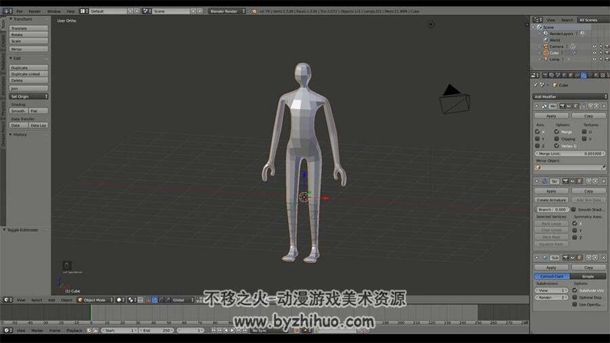Expand the History panel
610x343 pixels.
click(x=18, y=134)
